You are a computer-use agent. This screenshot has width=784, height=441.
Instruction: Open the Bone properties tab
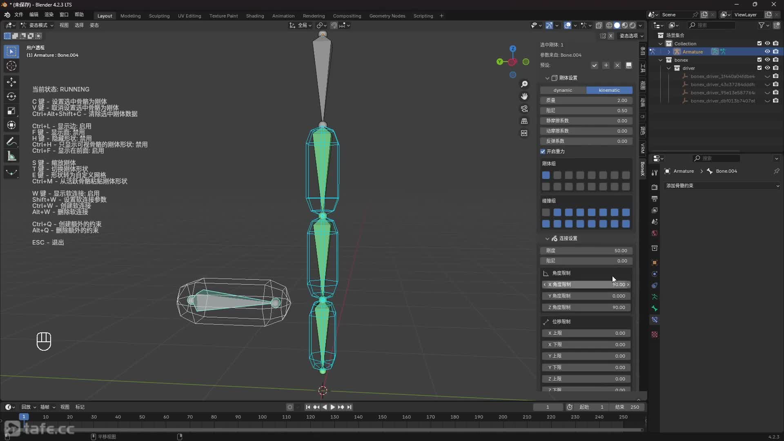pyautogui.click(x=655, y=308)
